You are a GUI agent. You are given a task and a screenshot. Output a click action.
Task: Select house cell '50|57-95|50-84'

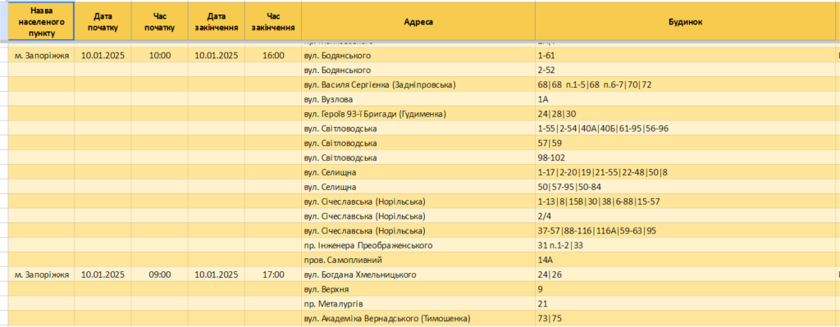tap(685, 187)
